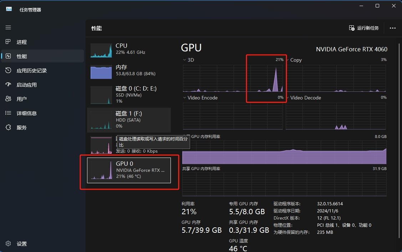Click the 运行新任务 (Run new task) button

[x=363, y=27]
